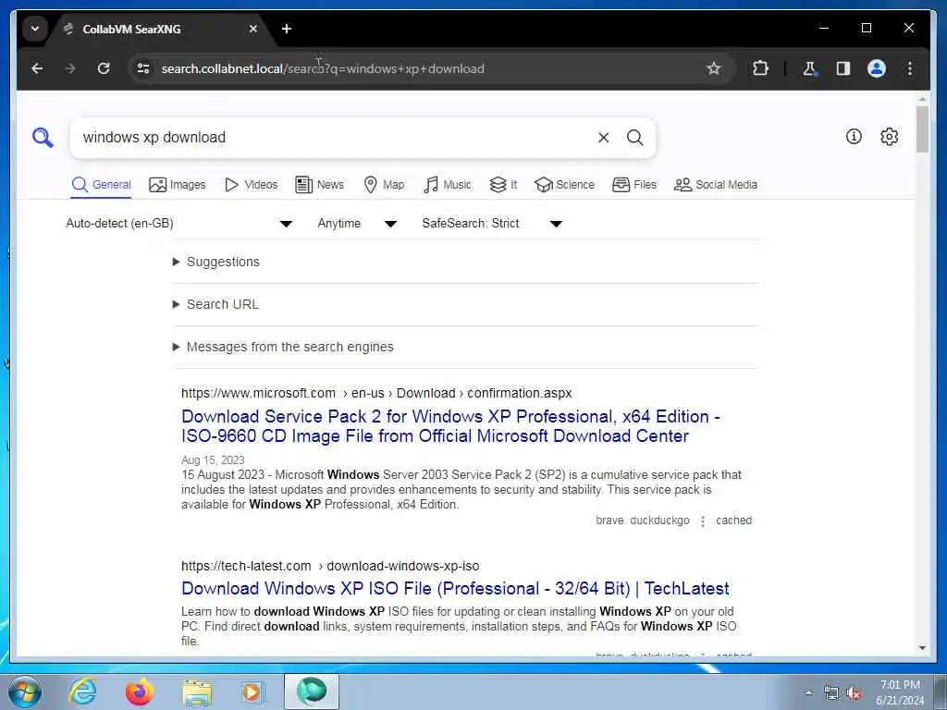Open microsoft.com result URL link
The image size is (947, 710).
coord(376,393)
